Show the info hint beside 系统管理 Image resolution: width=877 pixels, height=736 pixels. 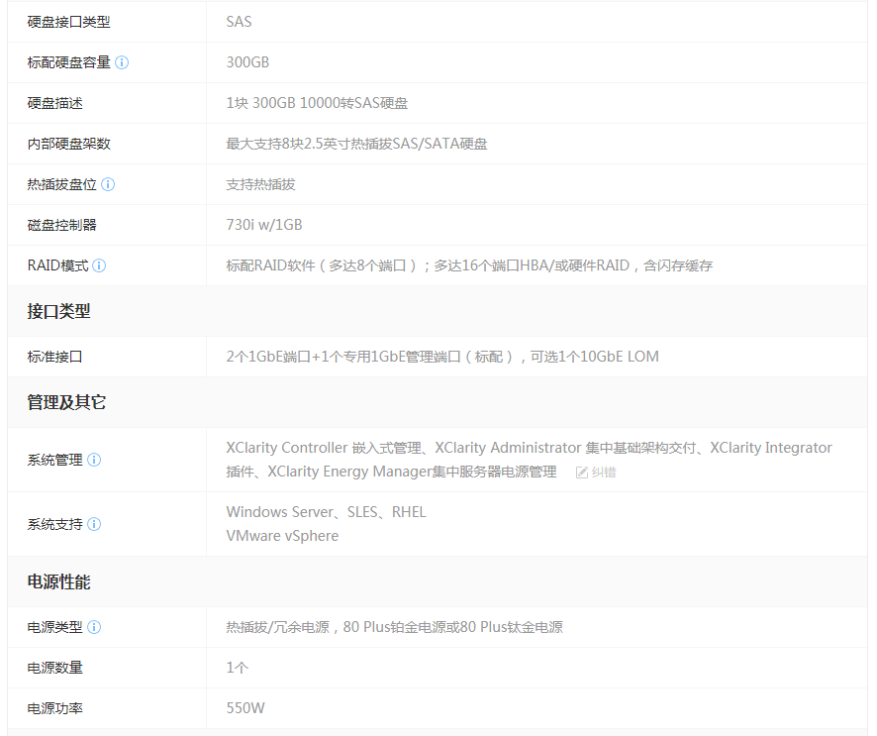pyautogui.click(x=94, y=460)
